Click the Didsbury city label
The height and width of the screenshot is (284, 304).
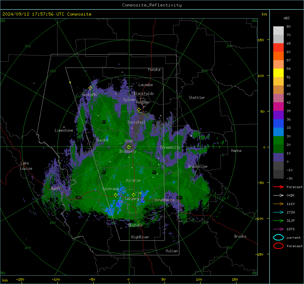[x=128, y=151]
